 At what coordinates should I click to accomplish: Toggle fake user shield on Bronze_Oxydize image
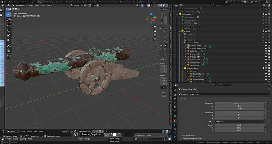tap(106, 135)
